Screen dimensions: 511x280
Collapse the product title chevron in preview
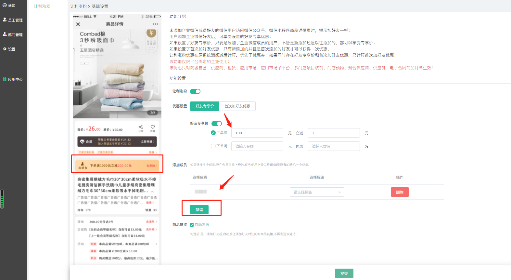(x=152, y=191)
